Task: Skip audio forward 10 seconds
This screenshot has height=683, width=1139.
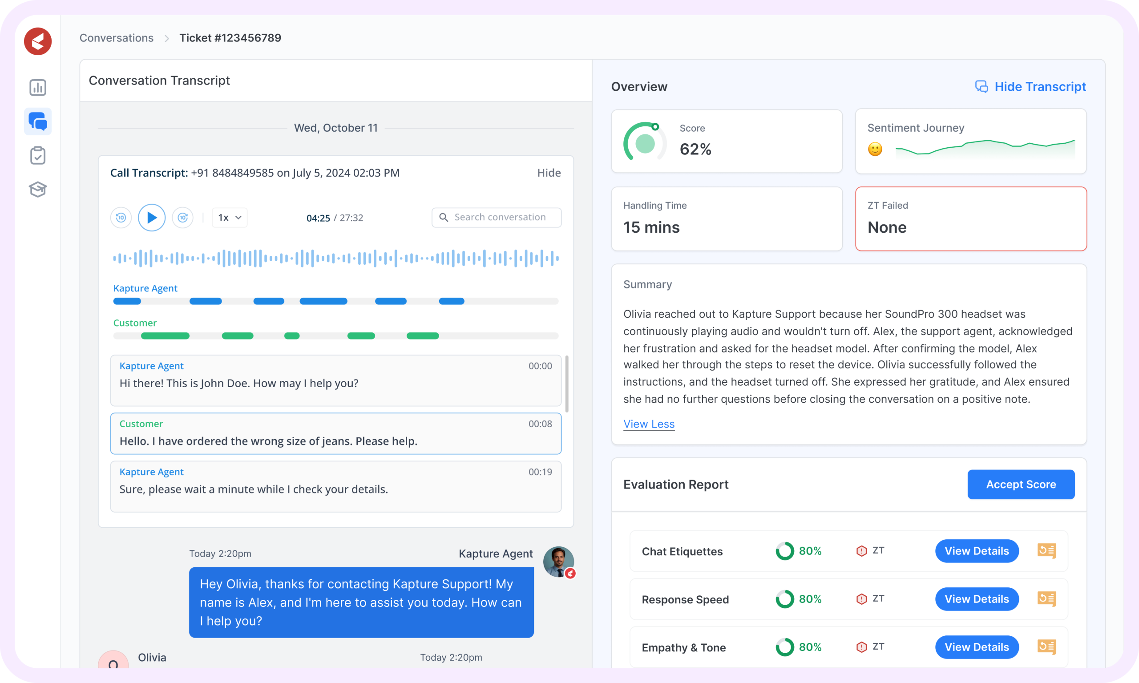Action: click(x=183, y=217)
